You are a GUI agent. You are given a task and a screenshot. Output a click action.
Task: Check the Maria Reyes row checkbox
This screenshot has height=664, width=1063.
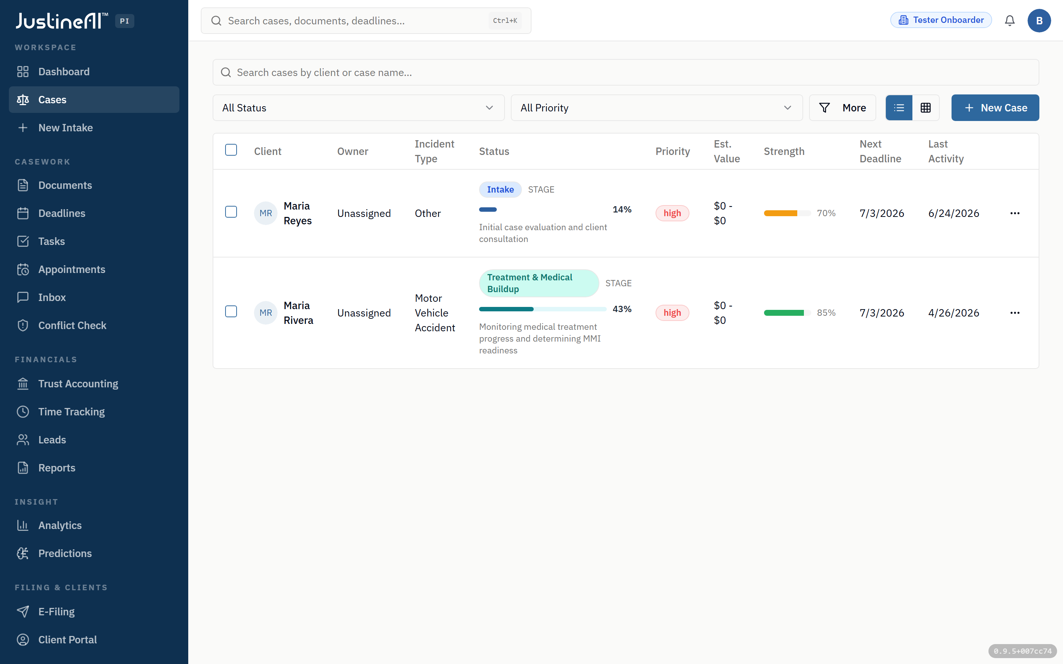(x=231, y=212)
